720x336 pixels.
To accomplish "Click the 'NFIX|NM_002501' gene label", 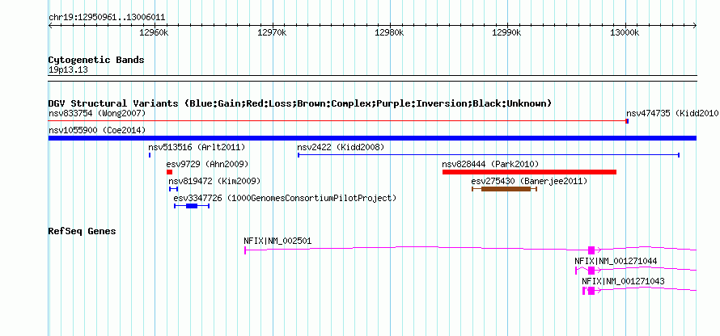I will 277,240.
